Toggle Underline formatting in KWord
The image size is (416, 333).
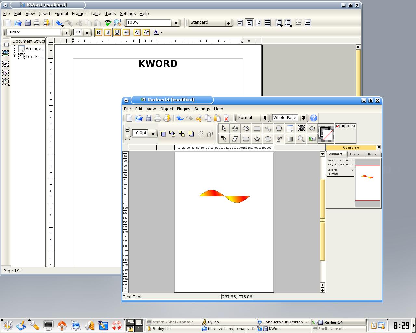point(117,32)
